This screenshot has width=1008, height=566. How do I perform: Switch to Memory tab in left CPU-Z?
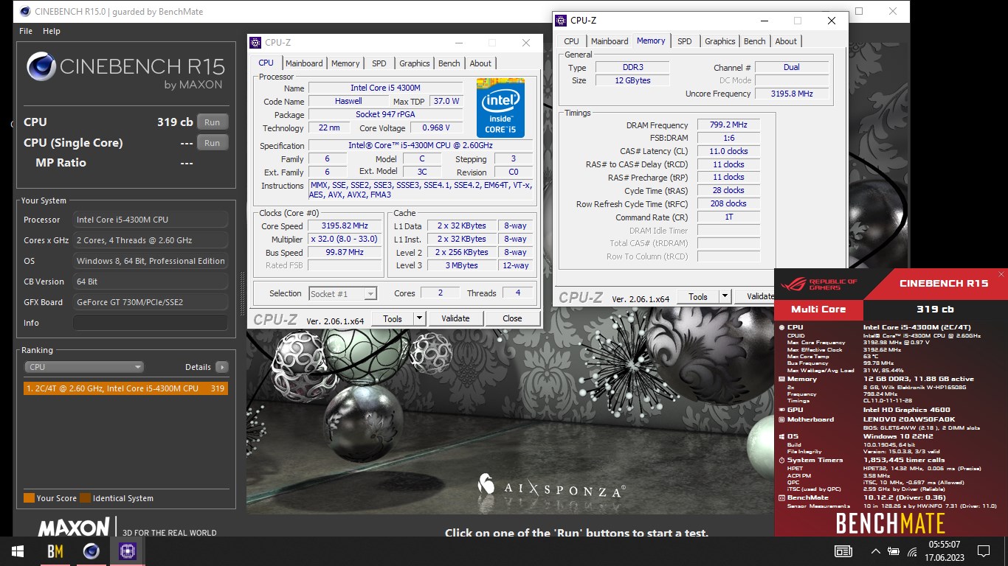(x=345, y=63)
